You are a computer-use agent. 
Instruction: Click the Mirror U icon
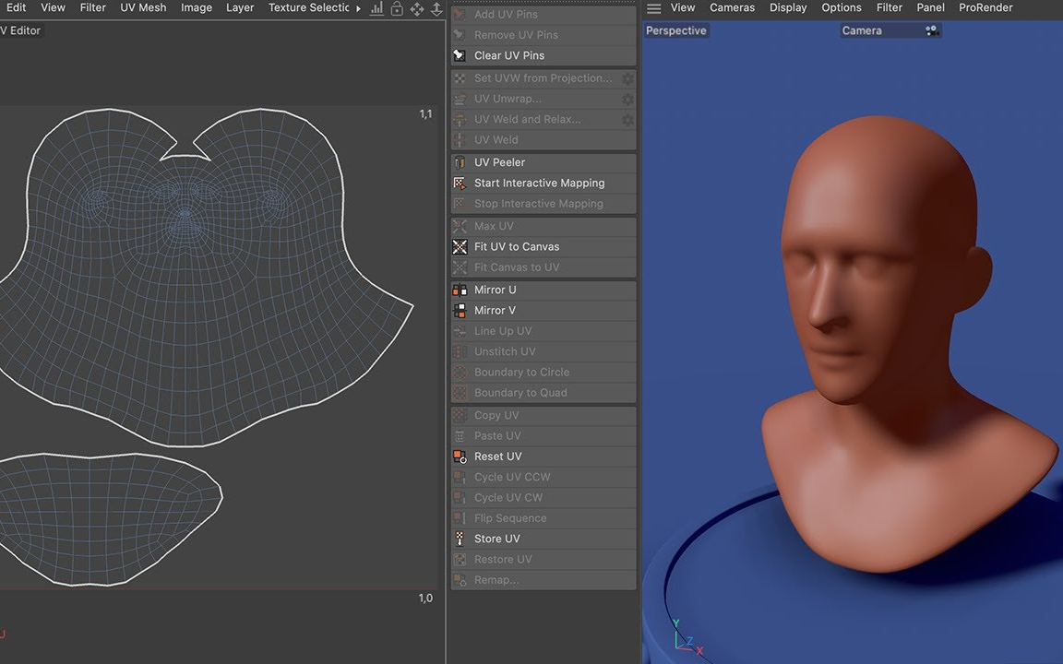coord(459,289)
